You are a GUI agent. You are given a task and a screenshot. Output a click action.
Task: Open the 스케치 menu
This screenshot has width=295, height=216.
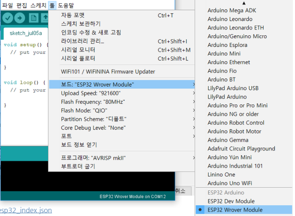[x=38, y=5]
